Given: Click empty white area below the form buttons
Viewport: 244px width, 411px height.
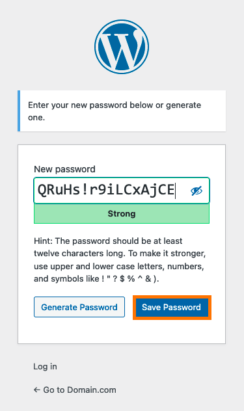Looking at the screenshot, I should pyautogui.click(x=122, y=331).
